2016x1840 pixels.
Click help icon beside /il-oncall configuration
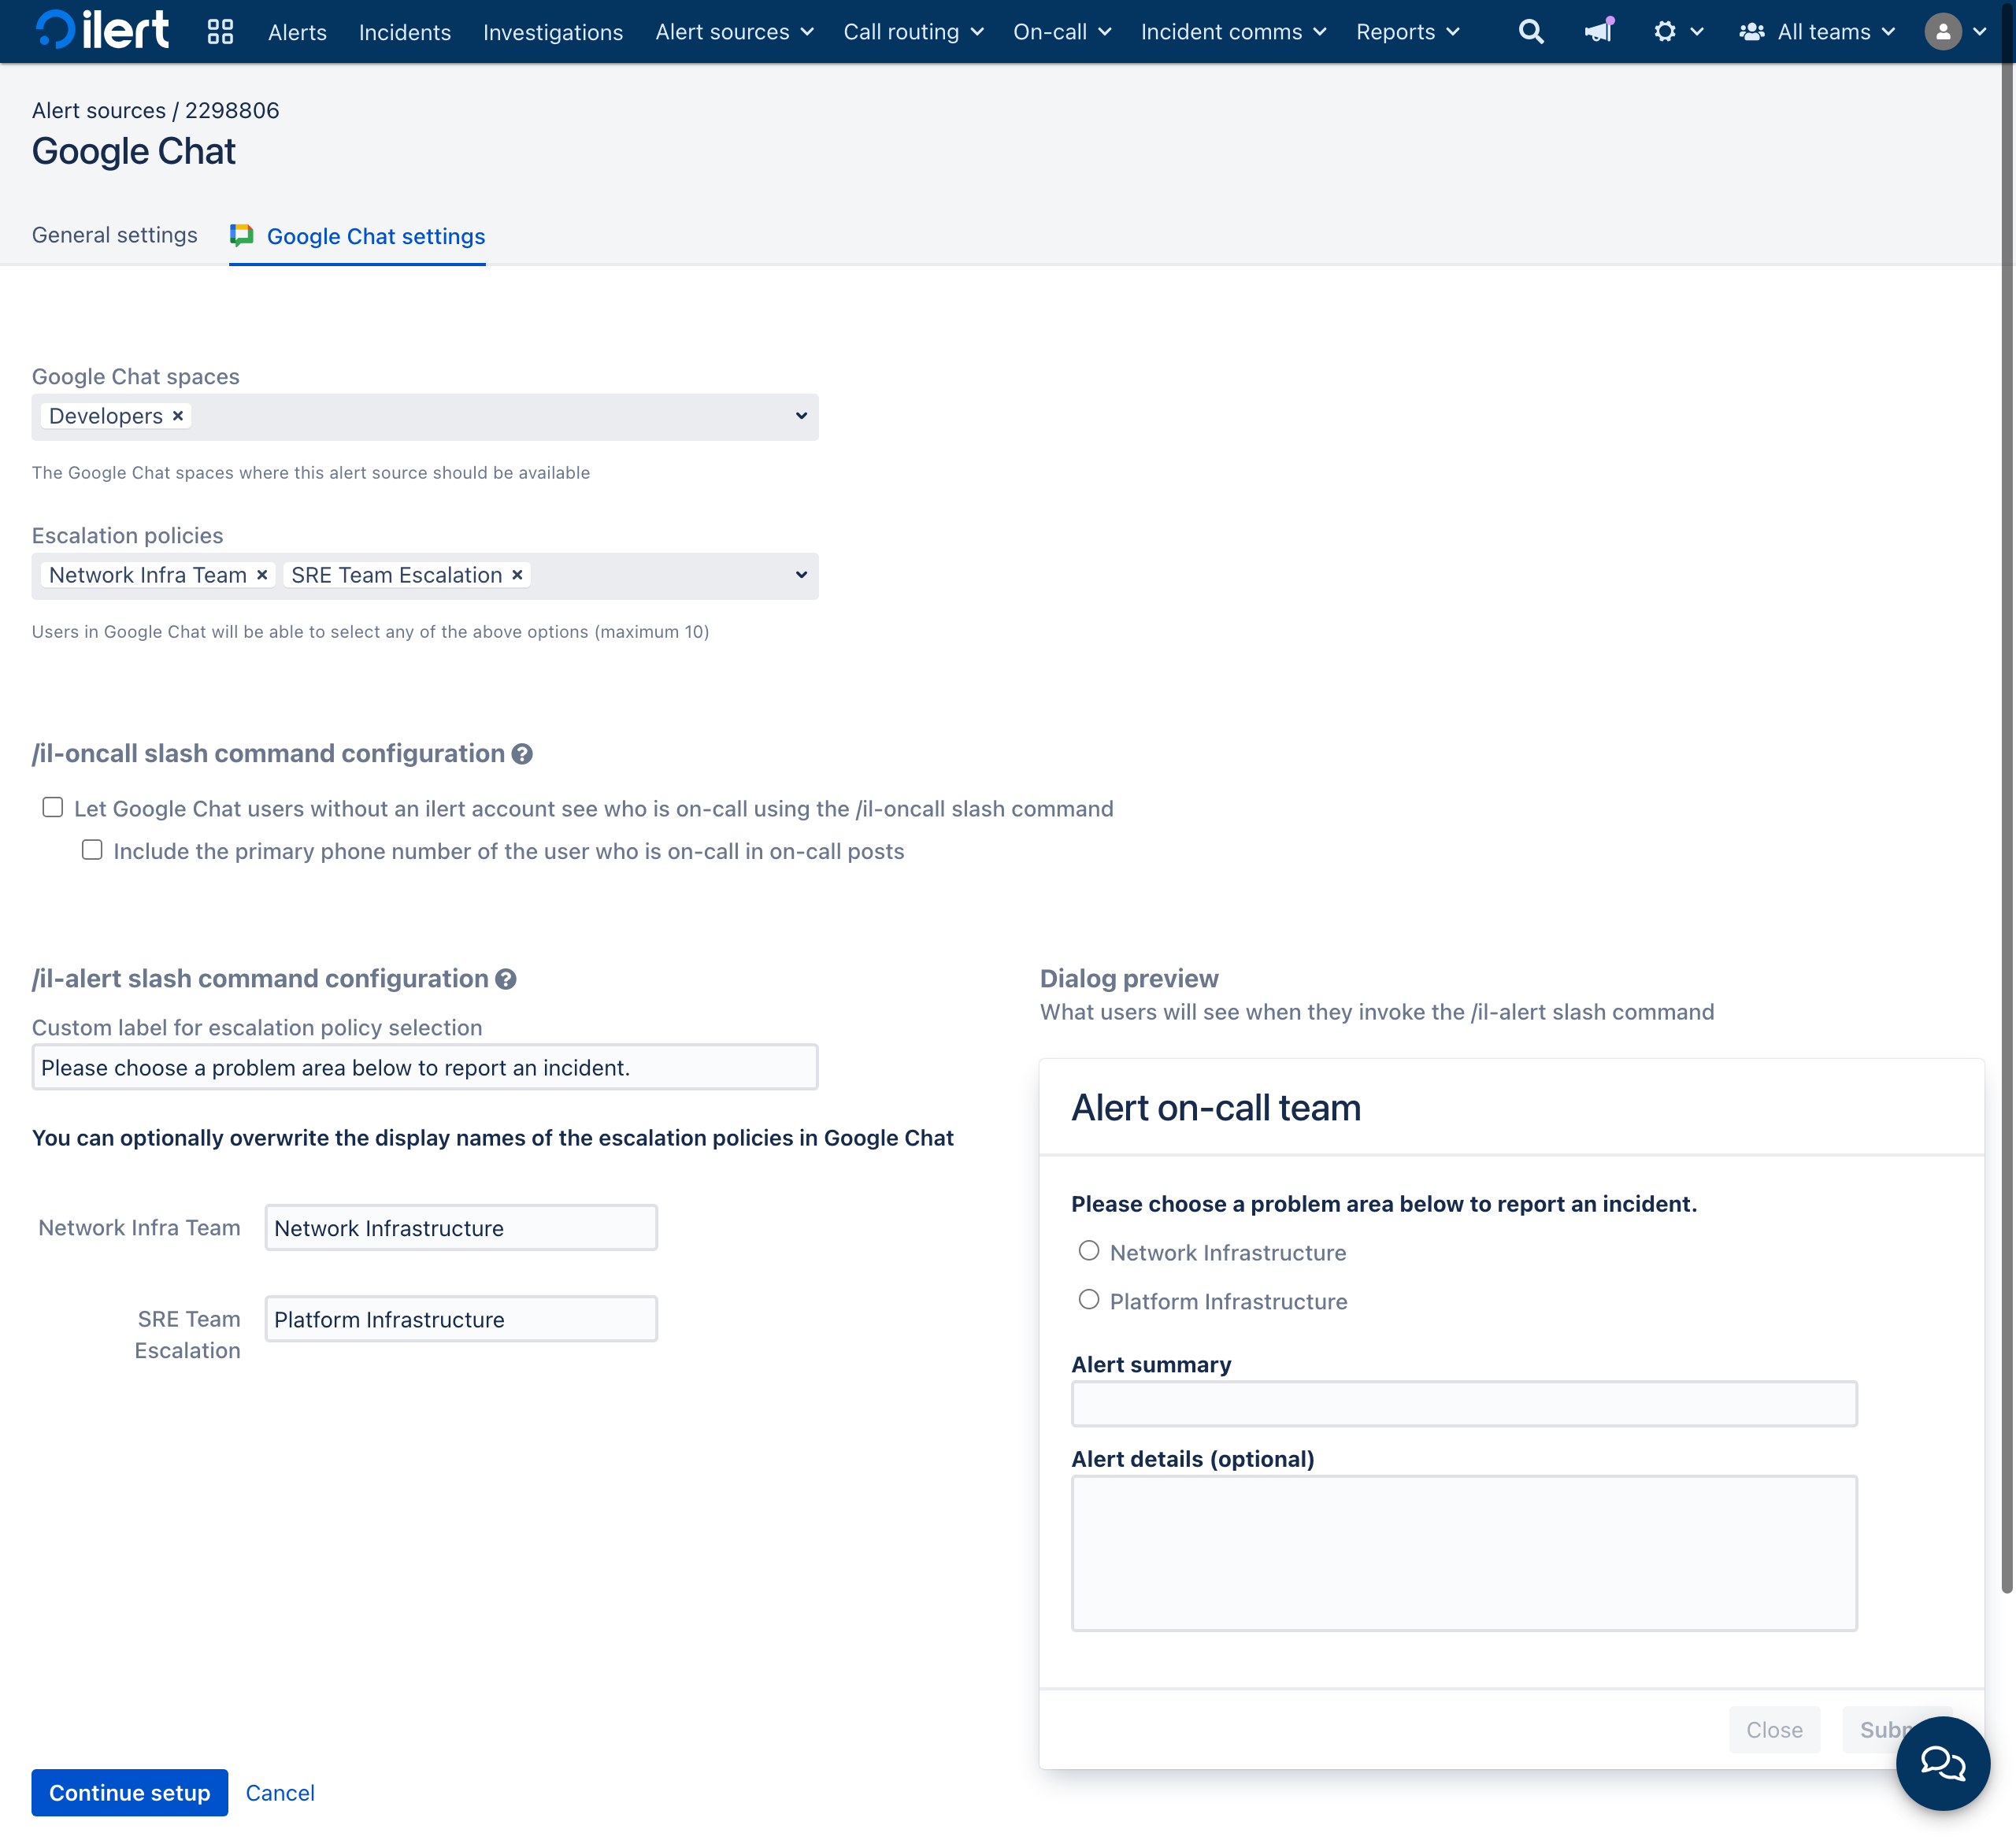[x=522, y=754]
